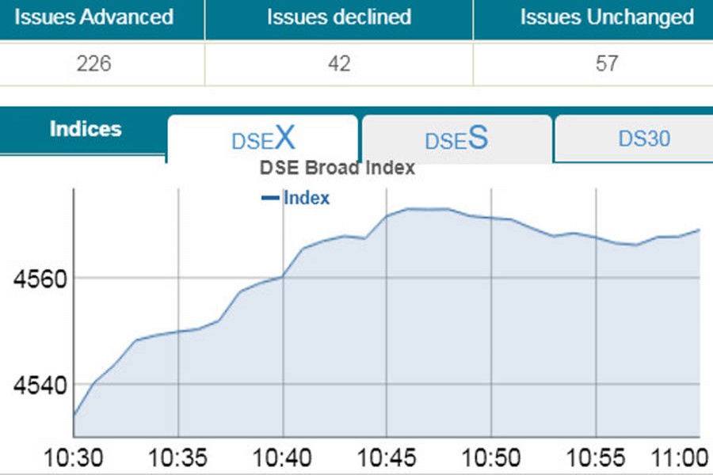
Task: Select the 10:45 time axis label
Action: [x=386, y=458]
